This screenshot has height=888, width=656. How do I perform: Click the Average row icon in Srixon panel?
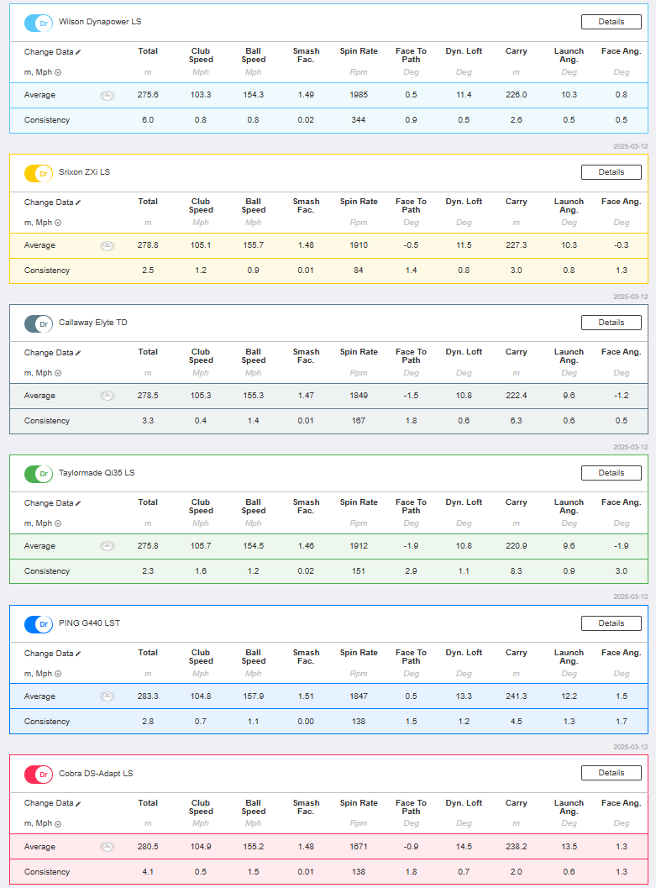(x=108, y=246)
